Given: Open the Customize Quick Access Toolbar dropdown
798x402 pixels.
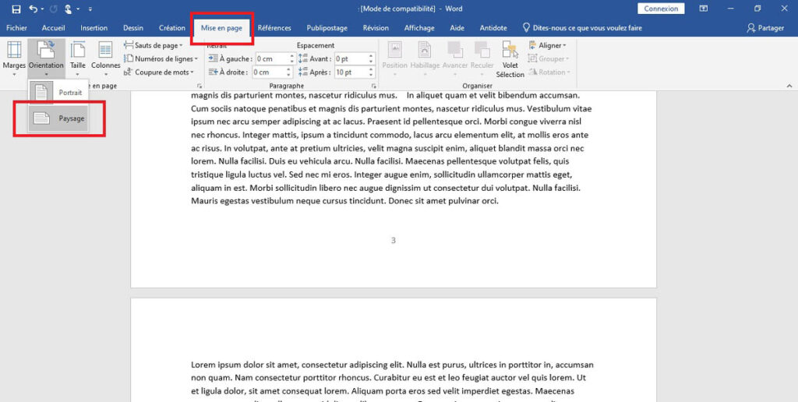Looking at the screenshot, I should coord(90,9).
